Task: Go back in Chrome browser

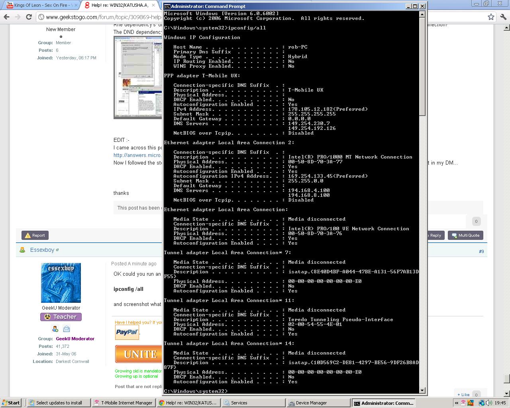Action: tap(6, 17)
